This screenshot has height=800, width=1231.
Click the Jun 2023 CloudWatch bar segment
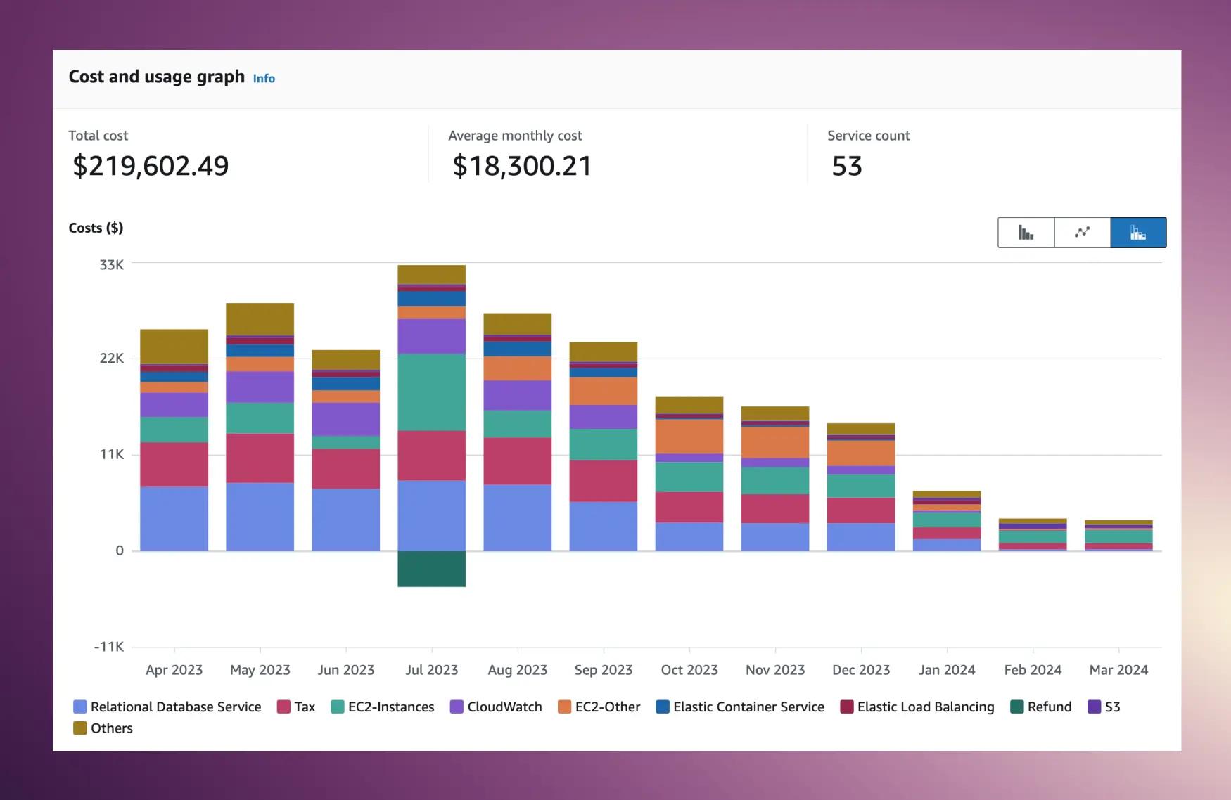[x=345, y=419]
